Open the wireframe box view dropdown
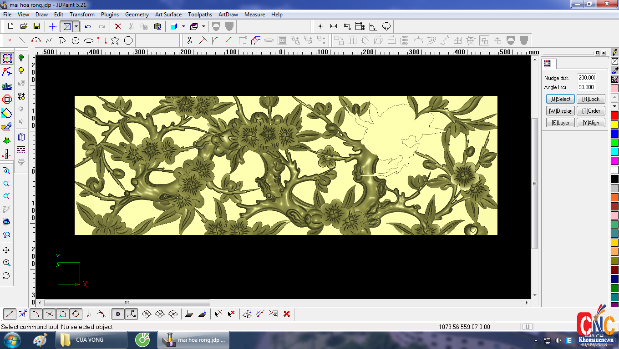This screenshot has height=349, width=619. (203, 26)
